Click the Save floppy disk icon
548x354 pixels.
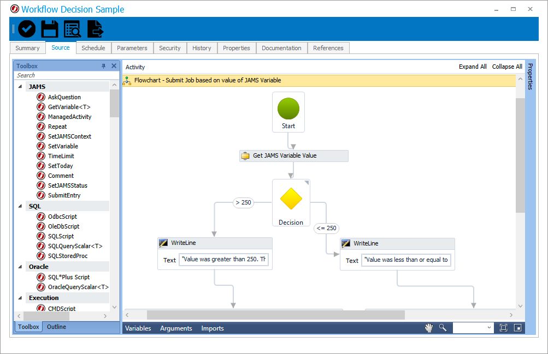[x=50, y=29]
